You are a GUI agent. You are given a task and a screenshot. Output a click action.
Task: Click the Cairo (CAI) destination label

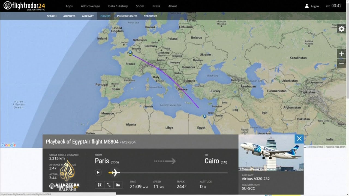point(216,161)
